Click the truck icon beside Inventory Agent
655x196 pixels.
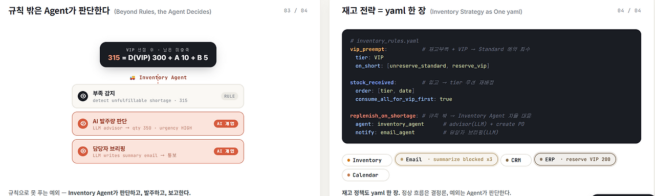(133, 78)
